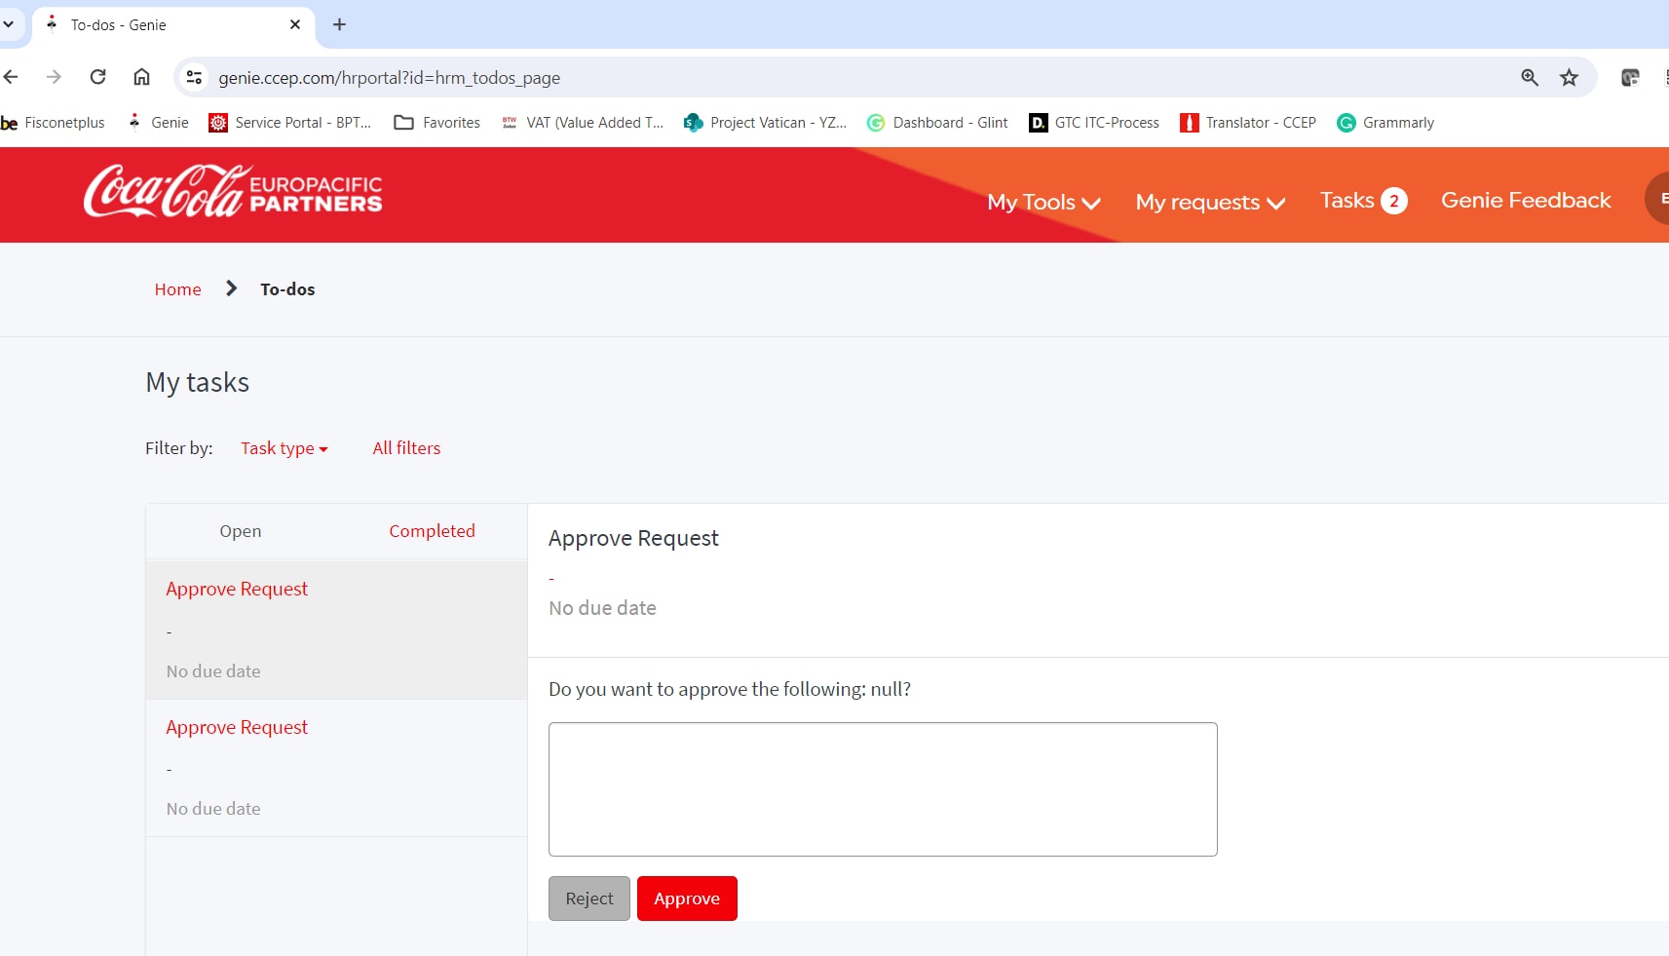Close the To-dos - Genie tab
The height and width of the screenshot is (956, 1669).
[x=295, y=24]
